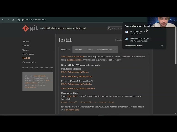Click the browser forward arrow

point(8,20)
